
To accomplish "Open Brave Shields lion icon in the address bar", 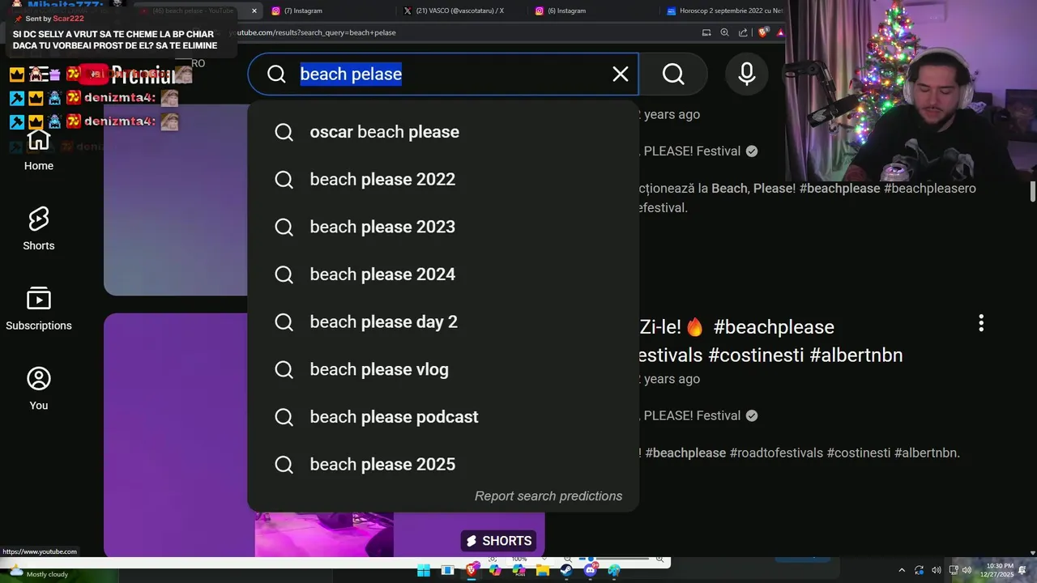I will pos(763,32).
